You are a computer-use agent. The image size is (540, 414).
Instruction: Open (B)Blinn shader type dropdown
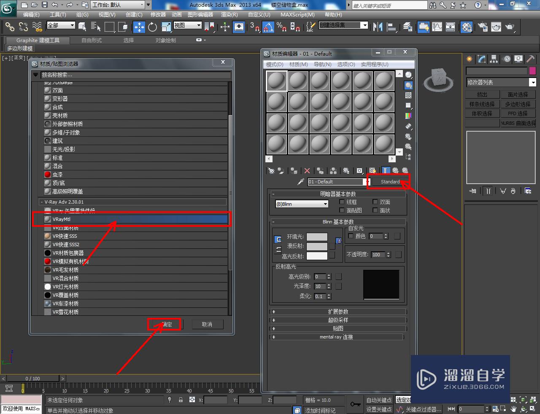point(302,204)
